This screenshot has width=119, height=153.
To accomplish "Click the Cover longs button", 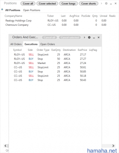I will click(69, 3).
